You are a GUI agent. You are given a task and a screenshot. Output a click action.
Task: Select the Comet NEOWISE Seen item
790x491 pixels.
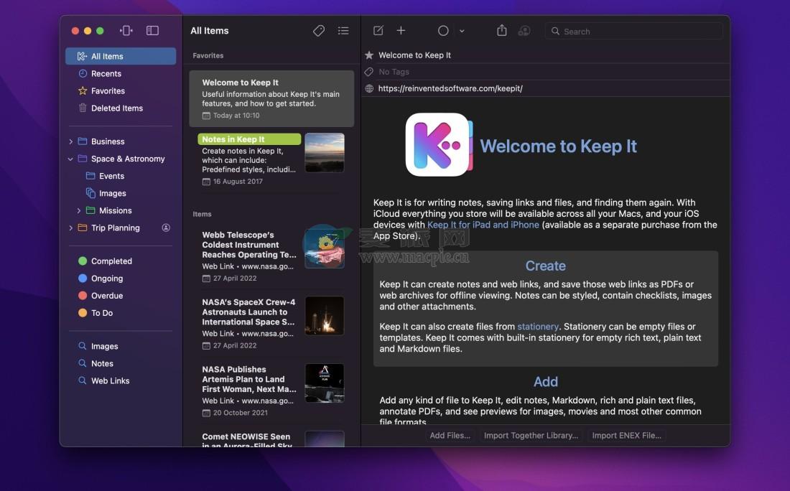[271, 437]
